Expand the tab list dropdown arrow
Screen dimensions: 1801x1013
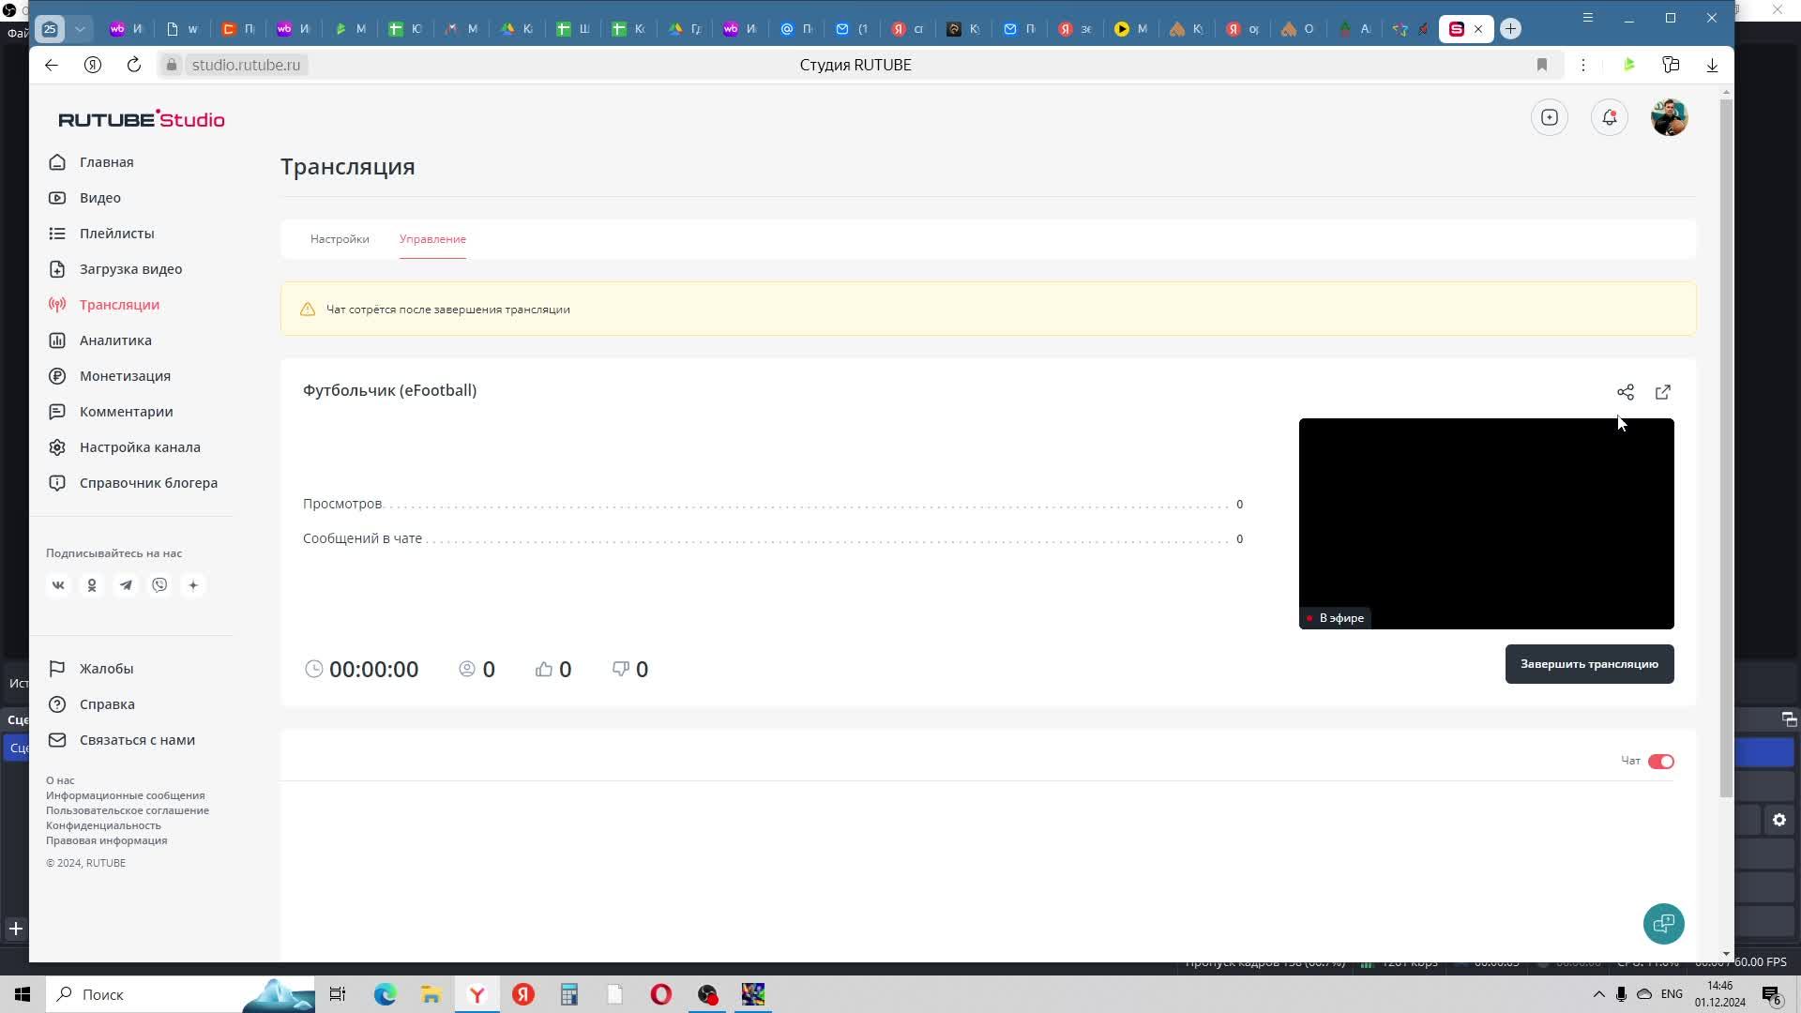80,29
